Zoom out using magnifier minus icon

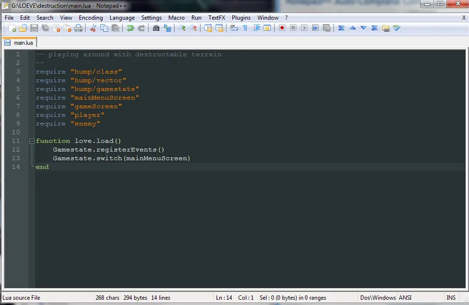[x=193, y=28]
